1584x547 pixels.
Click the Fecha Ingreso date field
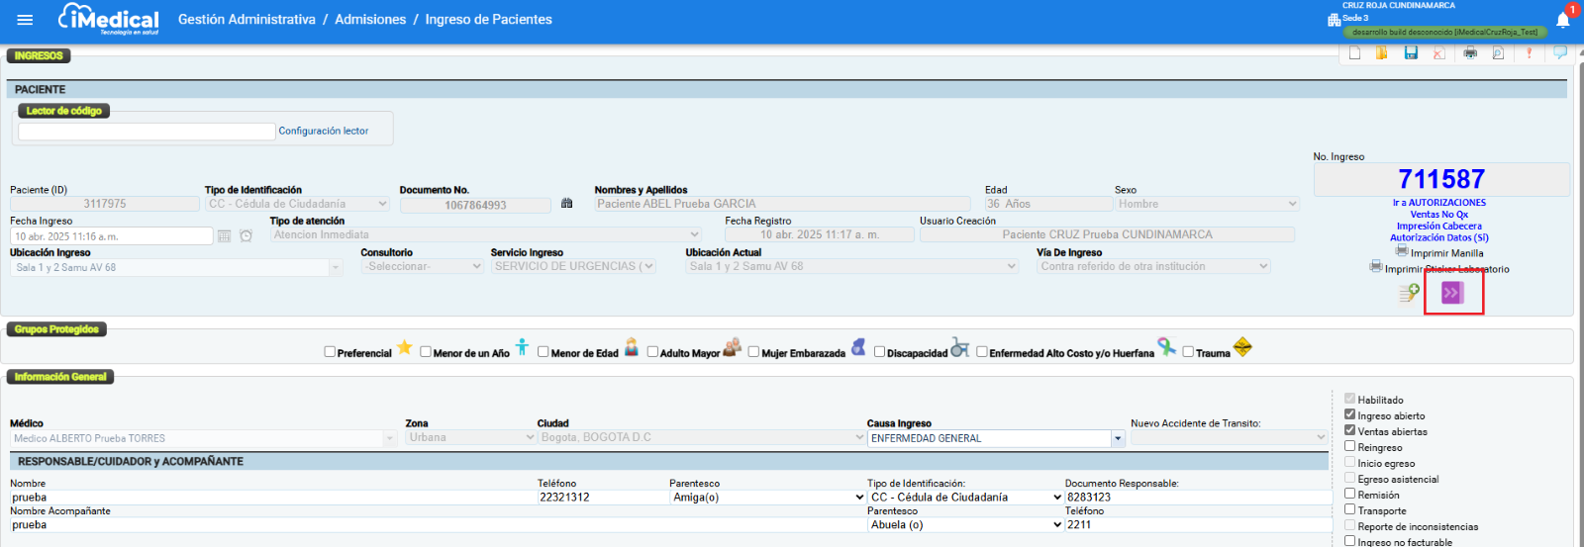[112, 236]
